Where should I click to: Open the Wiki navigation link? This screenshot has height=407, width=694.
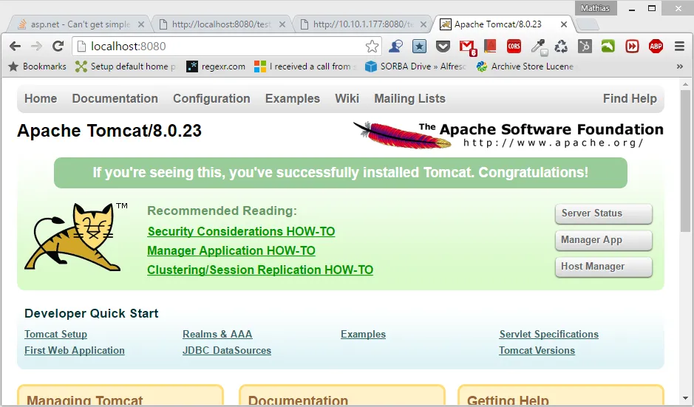pyautogui.click(x=347, y=99)
